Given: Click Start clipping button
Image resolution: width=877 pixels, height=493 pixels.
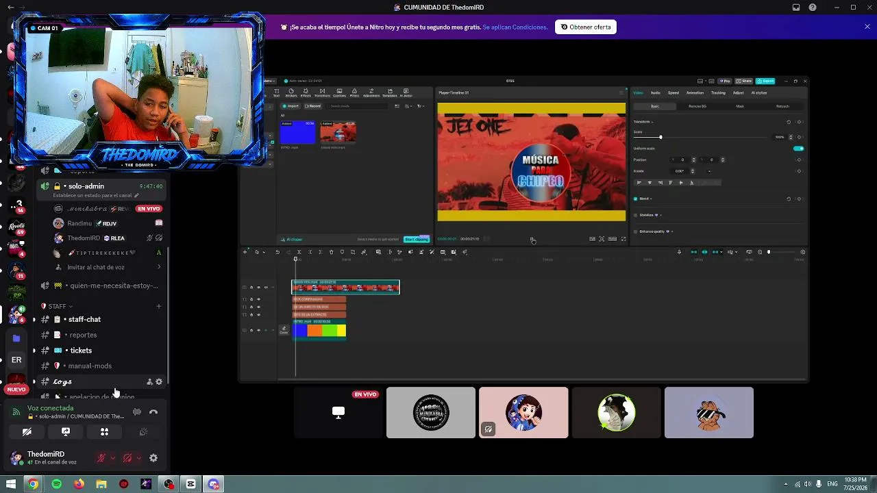Looking at the screenshot, I should pyautogui.click(x=416, y=239).
